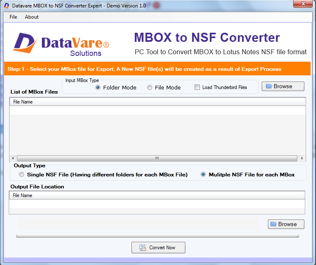Click 'MBOX to NSF Converter' heading
This screenshot has width=316, height=265.
[x=207, y=37]
